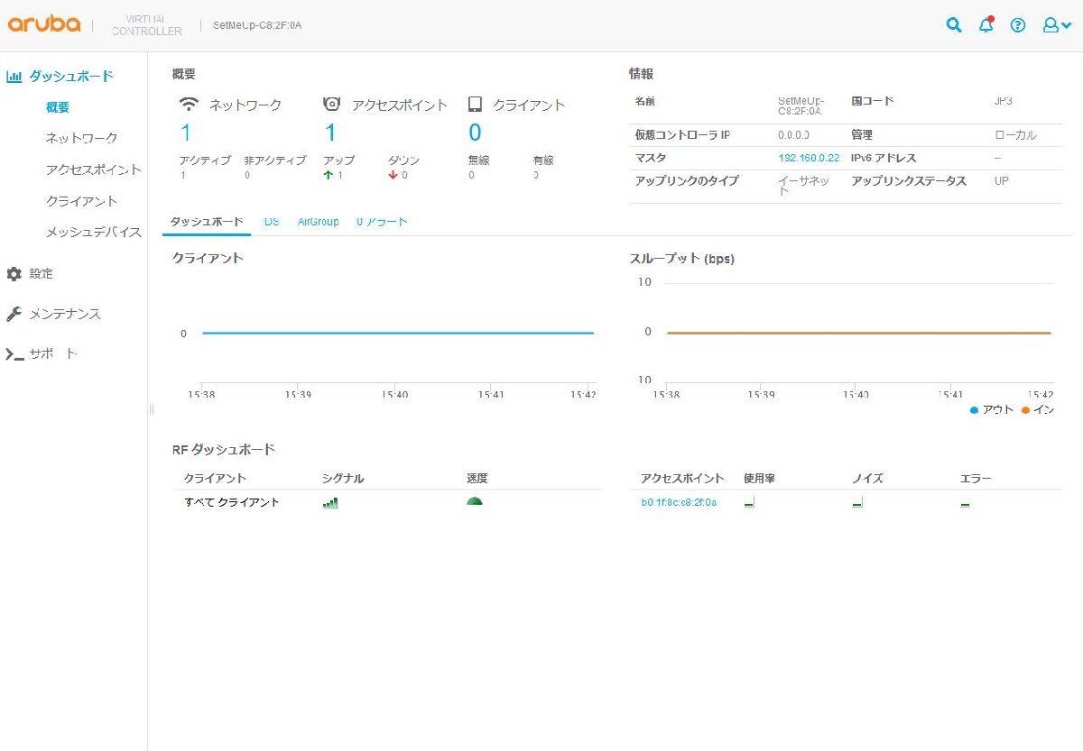1083x751 pixels.
Task: Click the search magnifier icon
Action: pyautogui.click(x=953, y=25)
